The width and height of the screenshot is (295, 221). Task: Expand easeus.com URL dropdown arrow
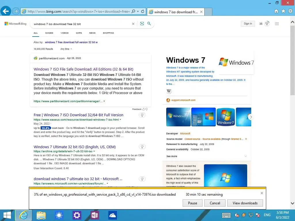coord(120,119)
